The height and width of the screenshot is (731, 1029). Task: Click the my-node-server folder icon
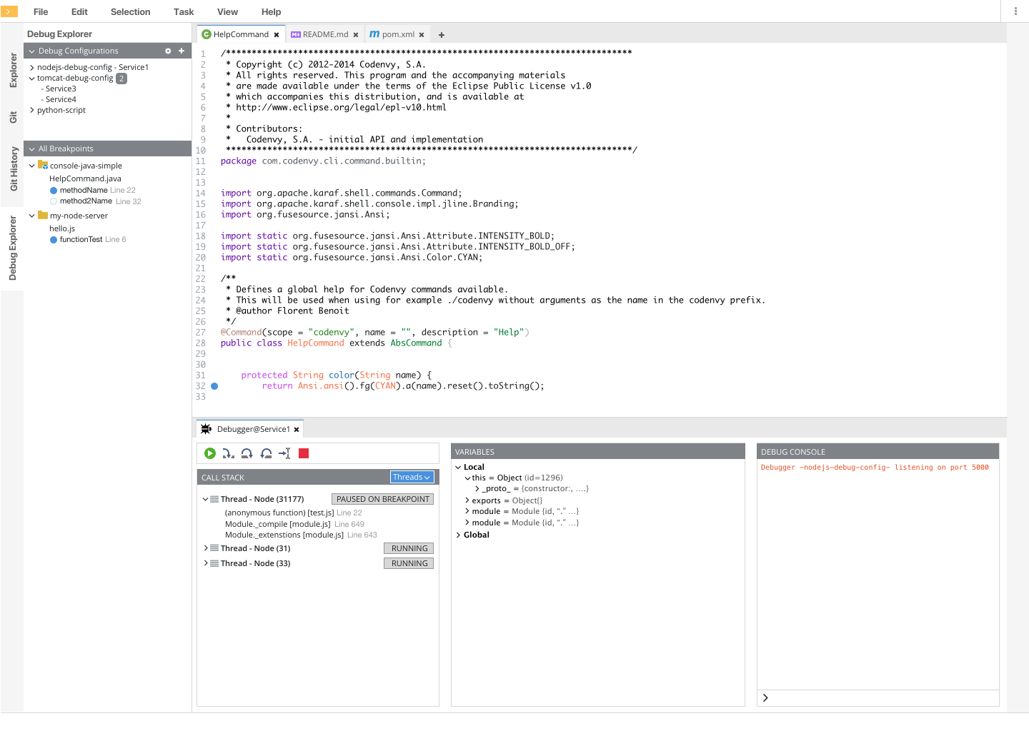click(43, 215)
